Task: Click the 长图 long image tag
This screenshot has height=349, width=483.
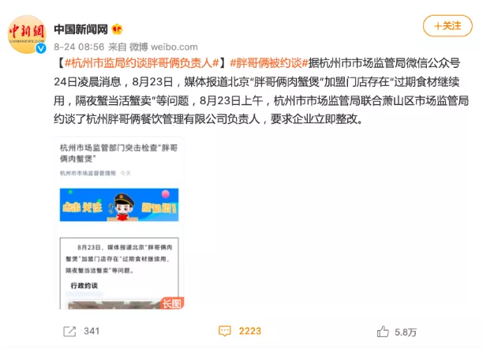Action: (x=172, y=303)
